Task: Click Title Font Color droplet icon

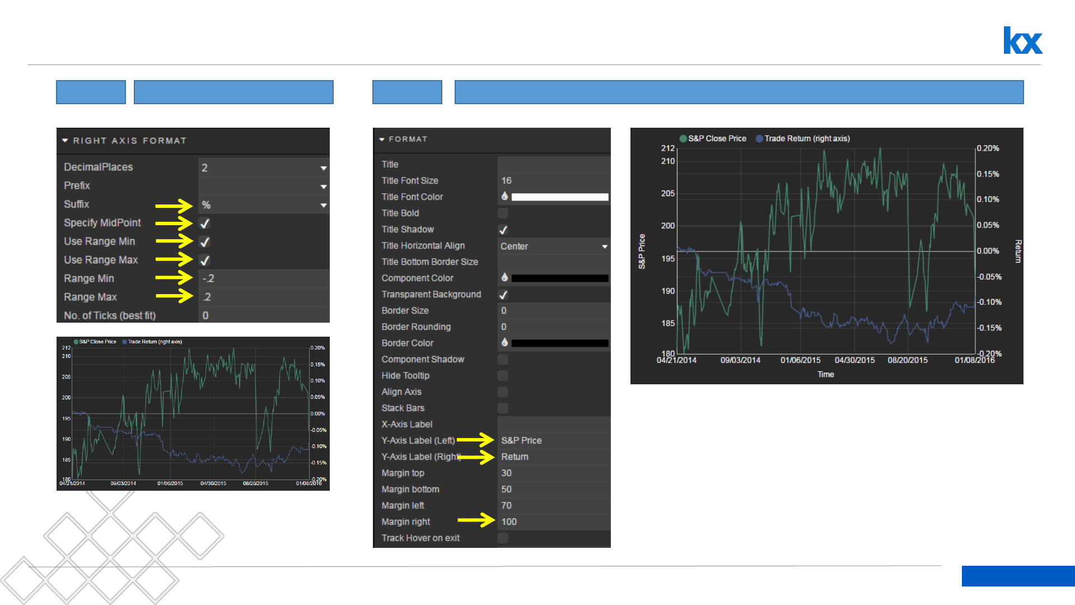Action: pyautogui.click(x=504, y=197)
